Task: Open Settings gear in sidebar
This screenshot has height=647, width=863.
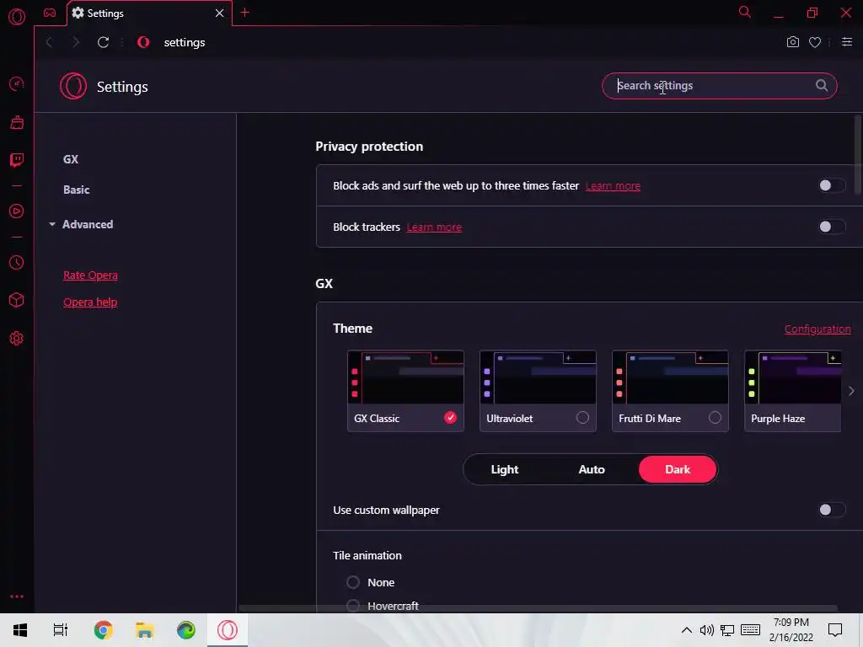Action: [x=17, y=339]
